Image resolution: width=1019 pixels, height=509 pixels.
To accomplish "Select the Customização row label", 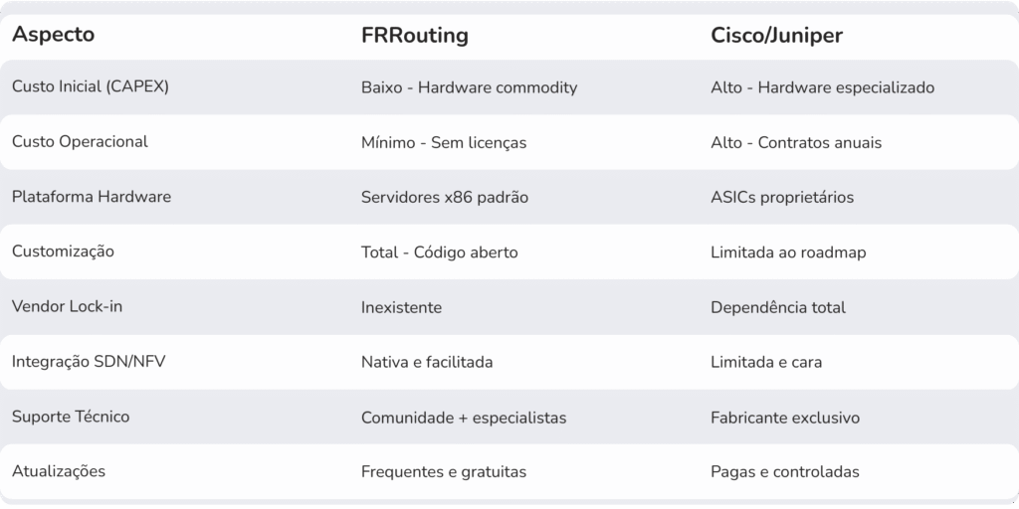I will pos(63,252).
